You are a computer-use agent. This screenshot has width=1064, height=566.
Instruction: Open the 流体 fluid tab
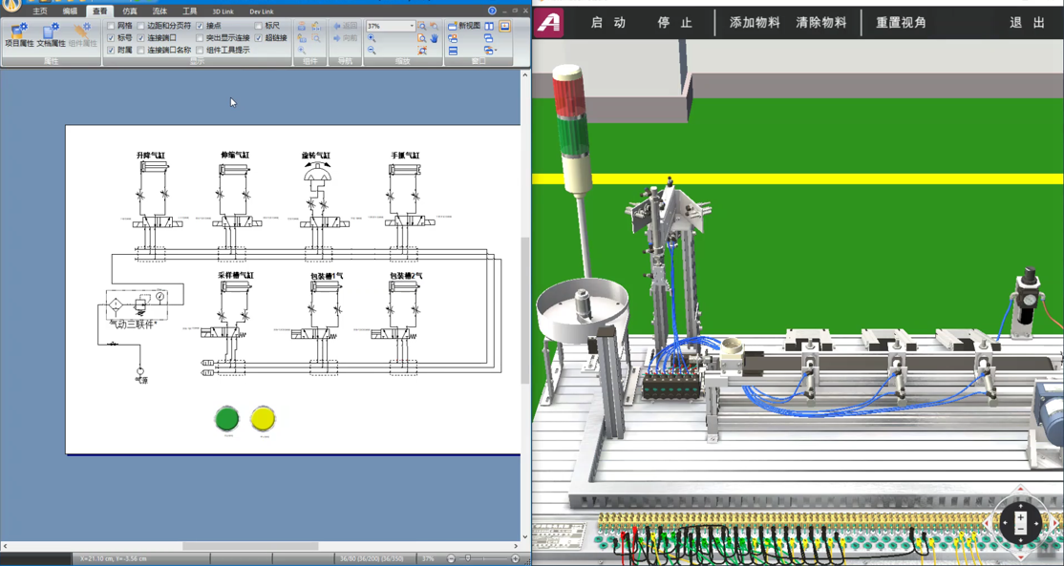tap(160, 11)
